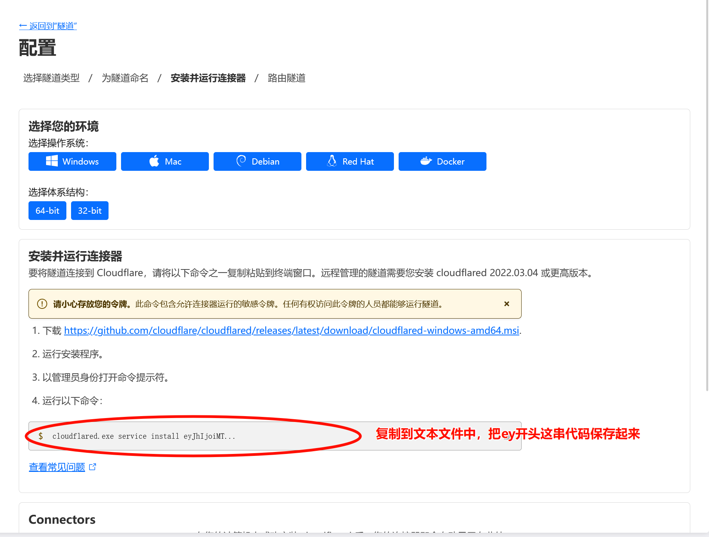Click the 安装并运行连接器 breadcrumb step
Screen dimensions: 709x537
click(208, 78)
